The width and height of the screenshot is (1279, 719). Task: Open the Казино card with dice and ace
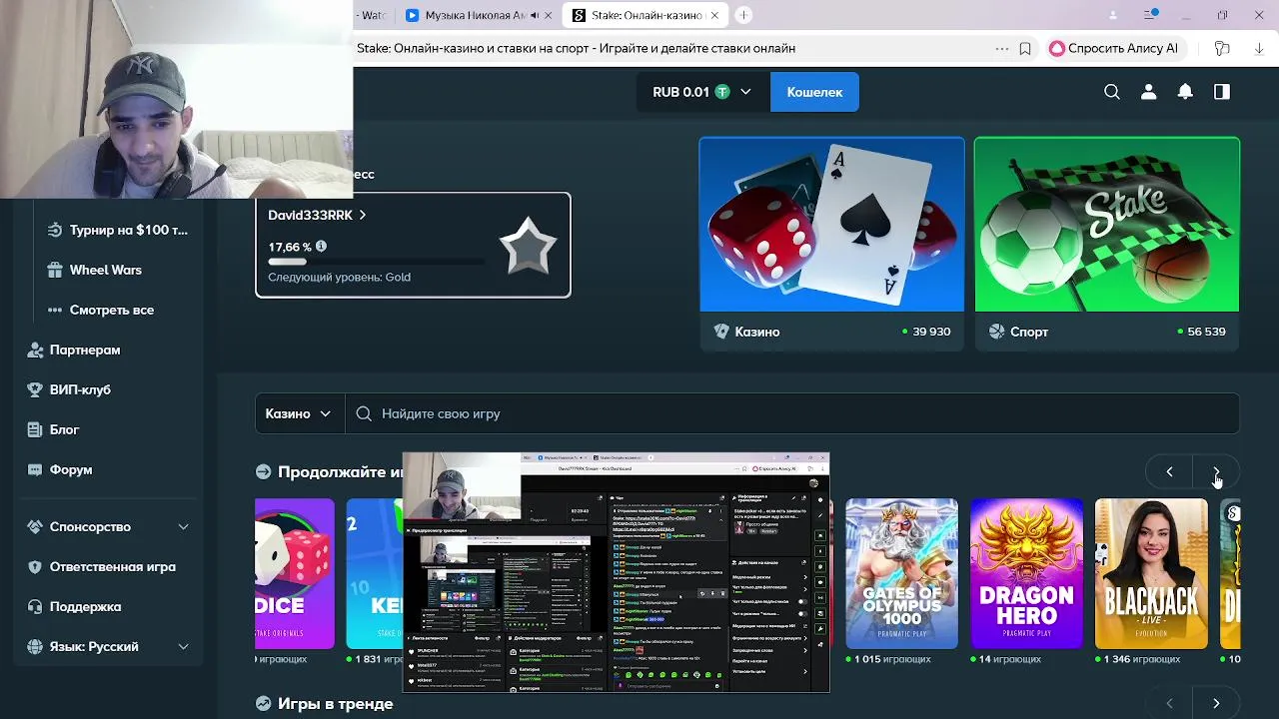coord(831,244)
